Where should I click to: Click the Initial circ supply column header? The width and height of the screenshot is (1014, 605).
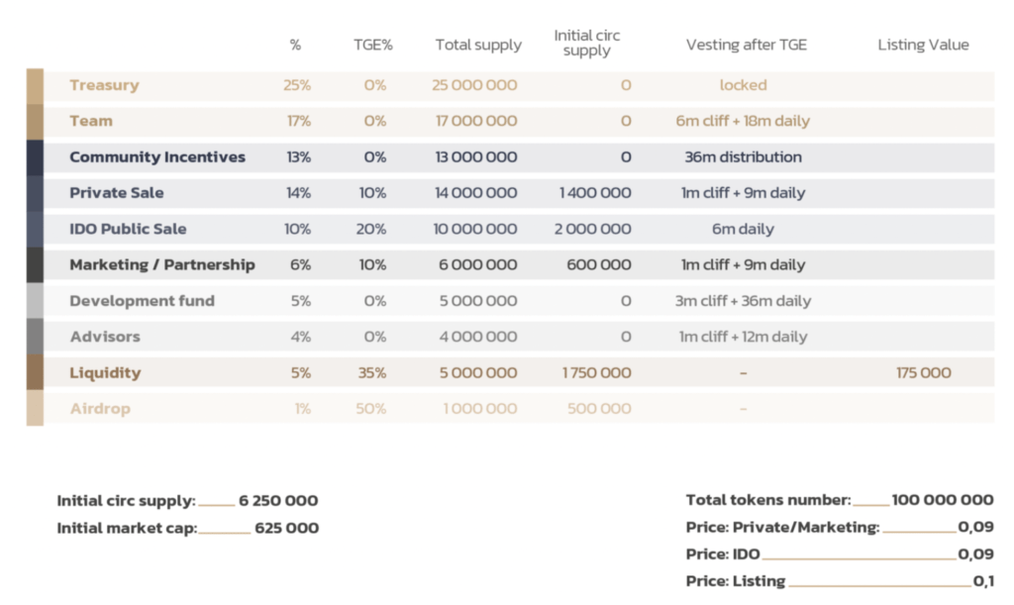point(586,44)
